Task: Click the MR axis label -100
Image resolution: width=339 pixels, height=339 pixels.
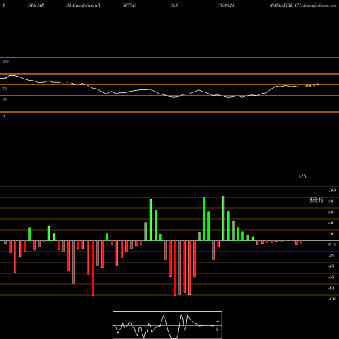Action: (x=332, y=299)
